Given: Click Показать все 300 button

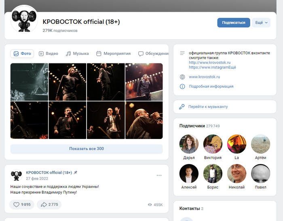Looking at the screenshot, I should [87, 149].
